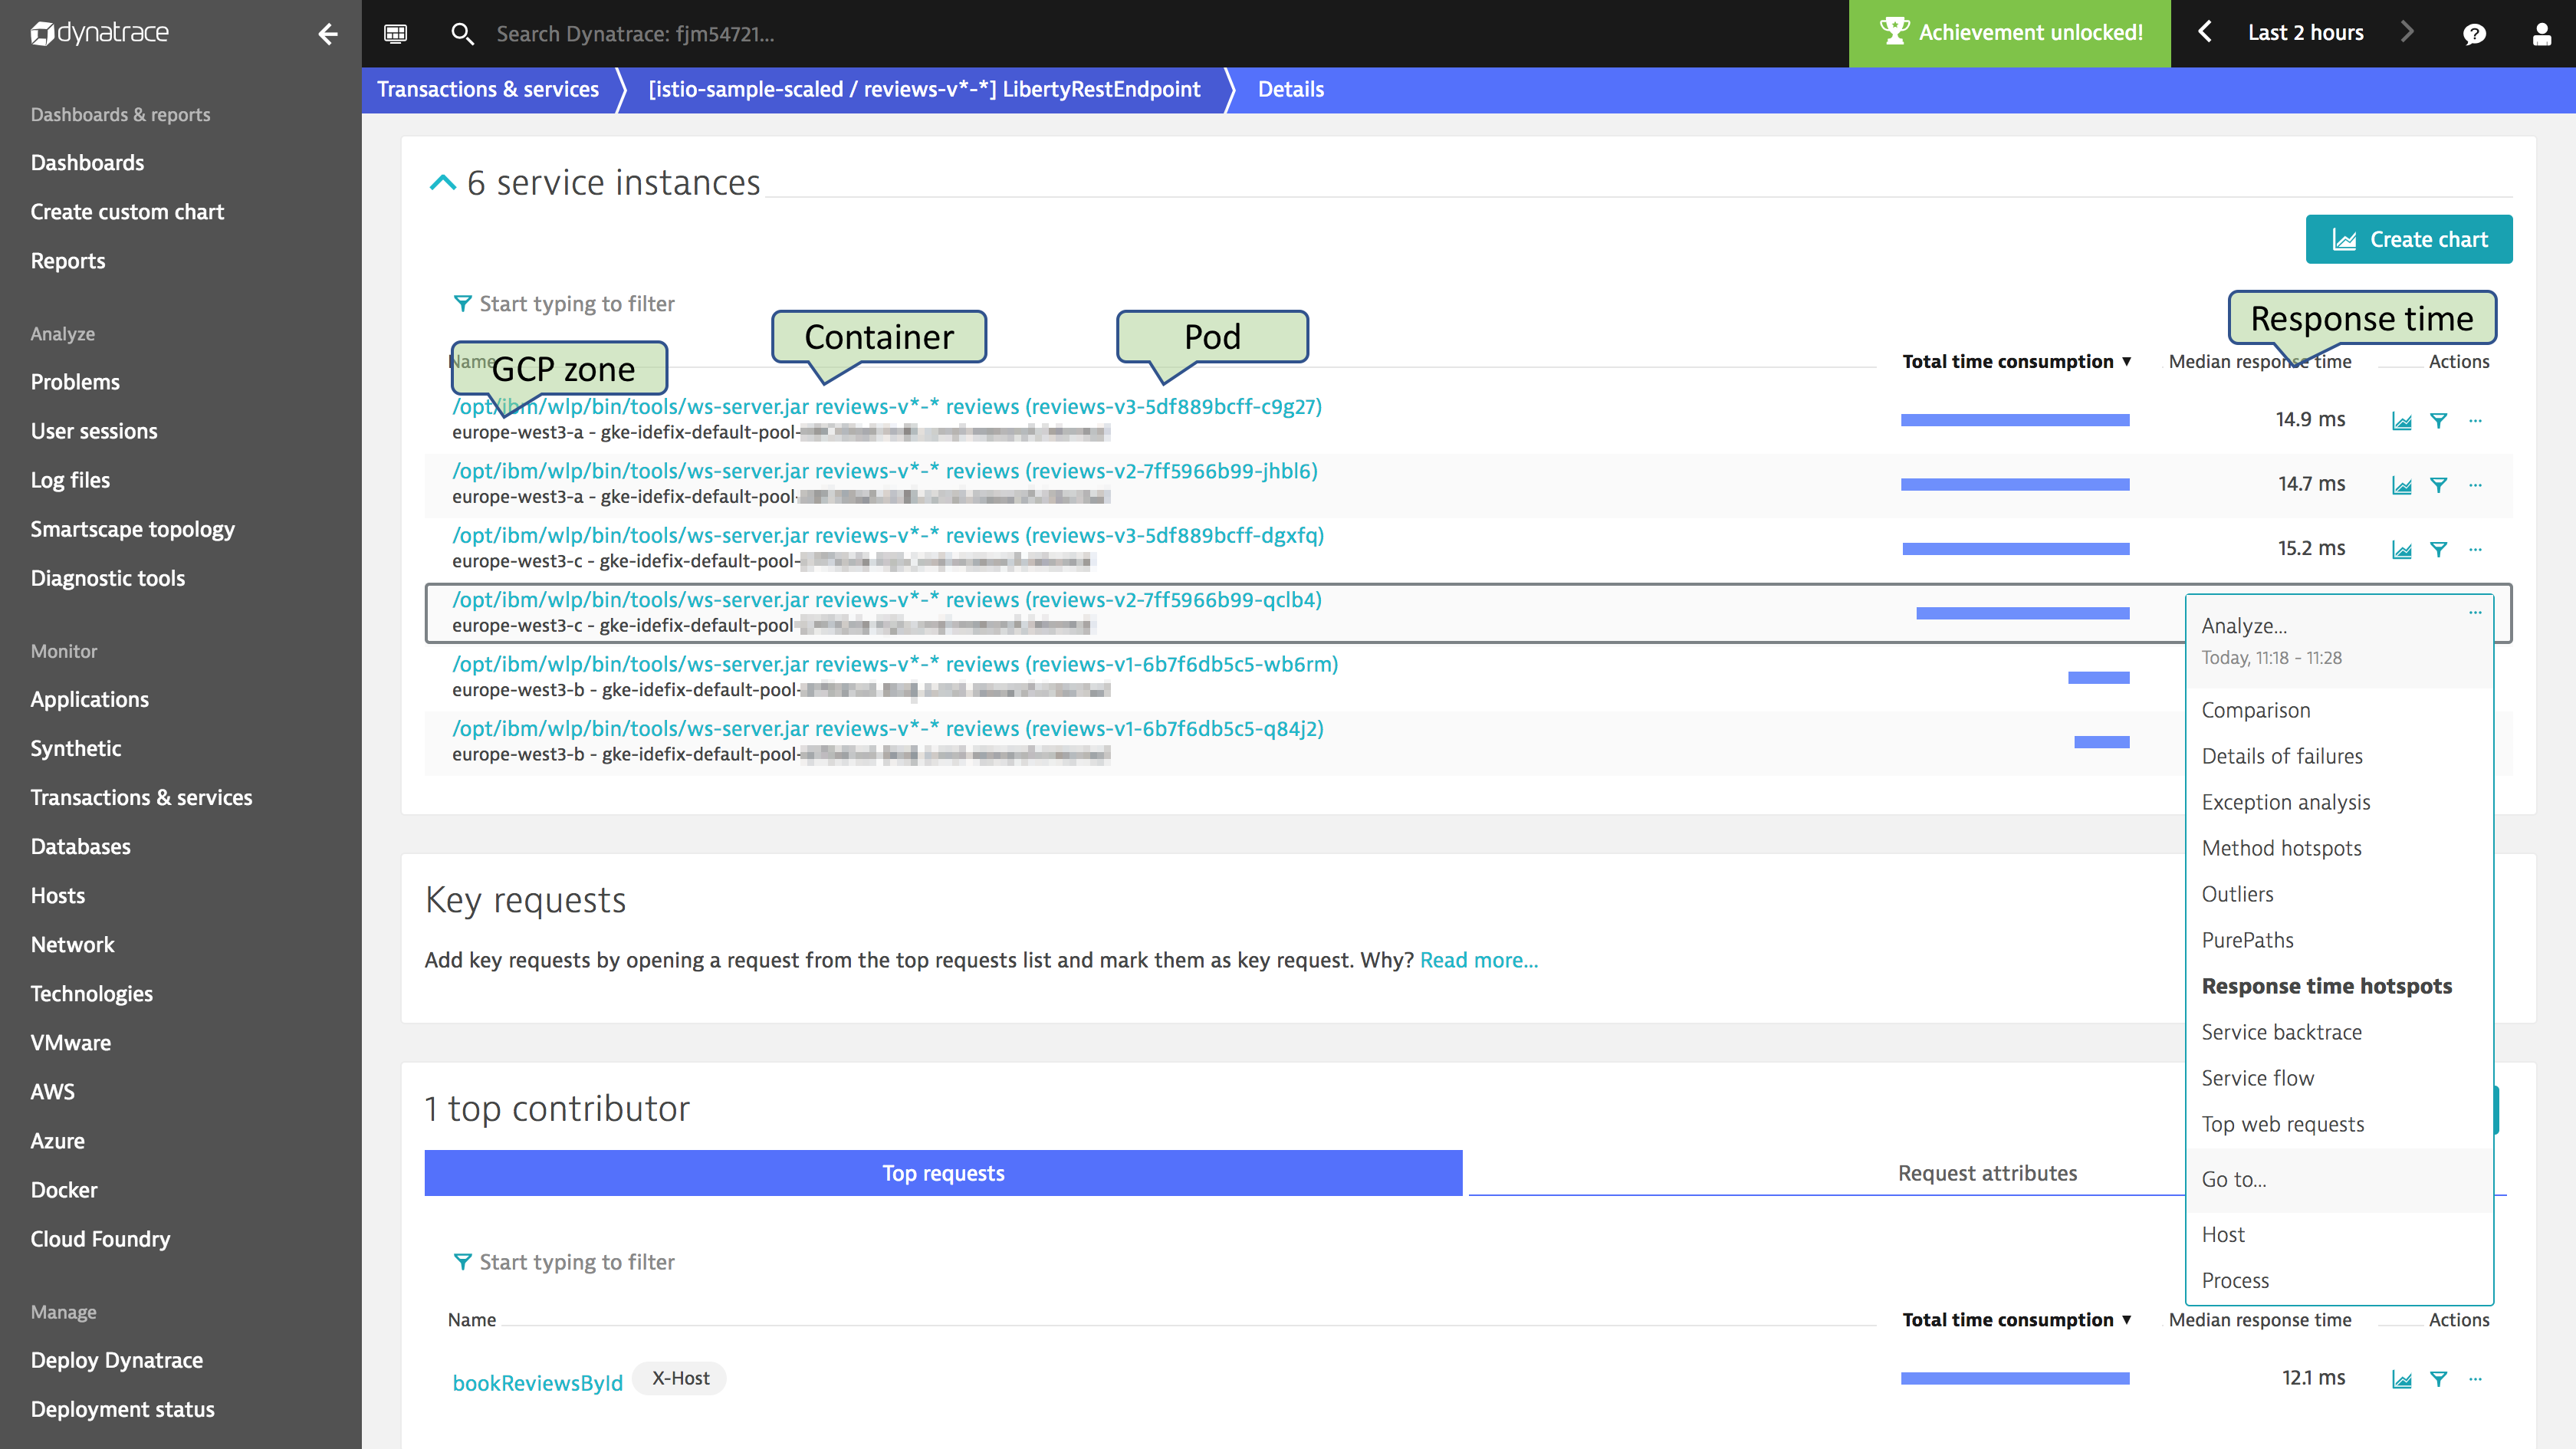Go to the next time frame arrow
The image size is (2576, 1449).
tap(2407, 32)
